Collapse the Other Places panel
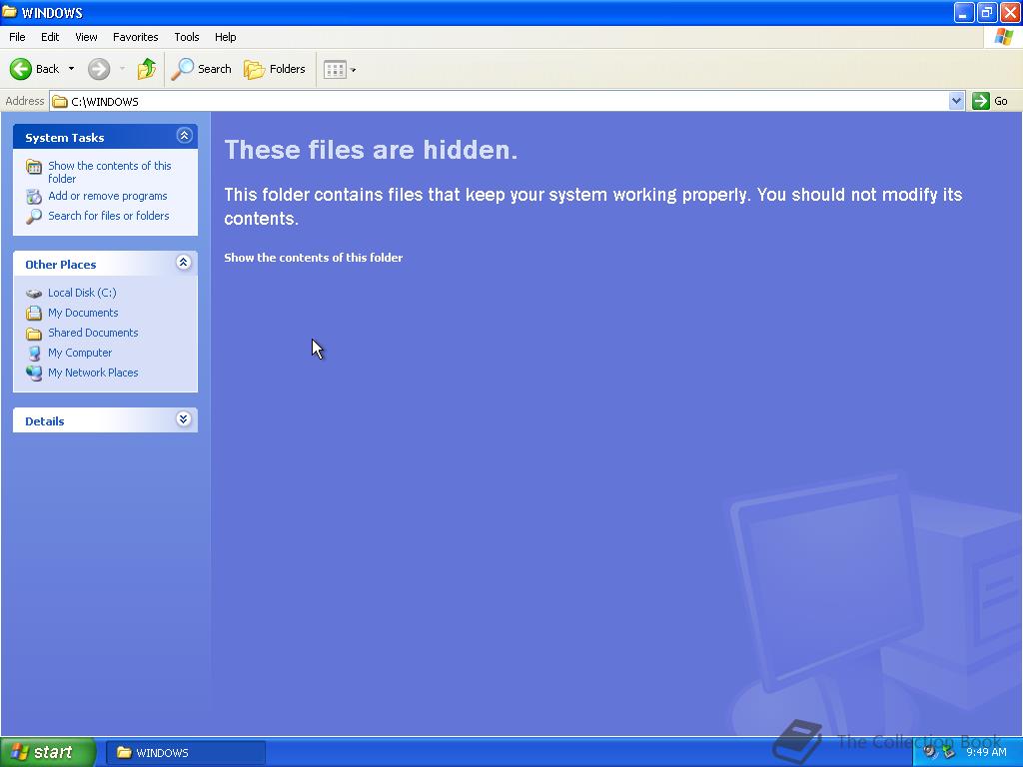The width and height of the screenshot is (1023, 767). (x=184, y=263)
